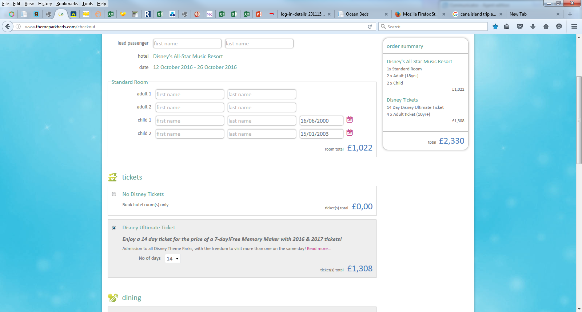Switch to the pinned red 'O' tab
This screenshot has width=582, height=312.
(x=197, y=14)
